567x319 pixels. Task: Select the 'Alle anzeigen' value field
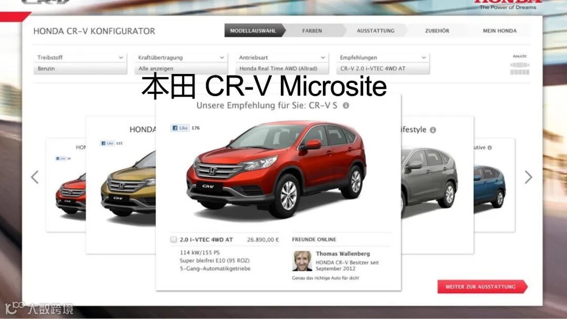[181, 68]
